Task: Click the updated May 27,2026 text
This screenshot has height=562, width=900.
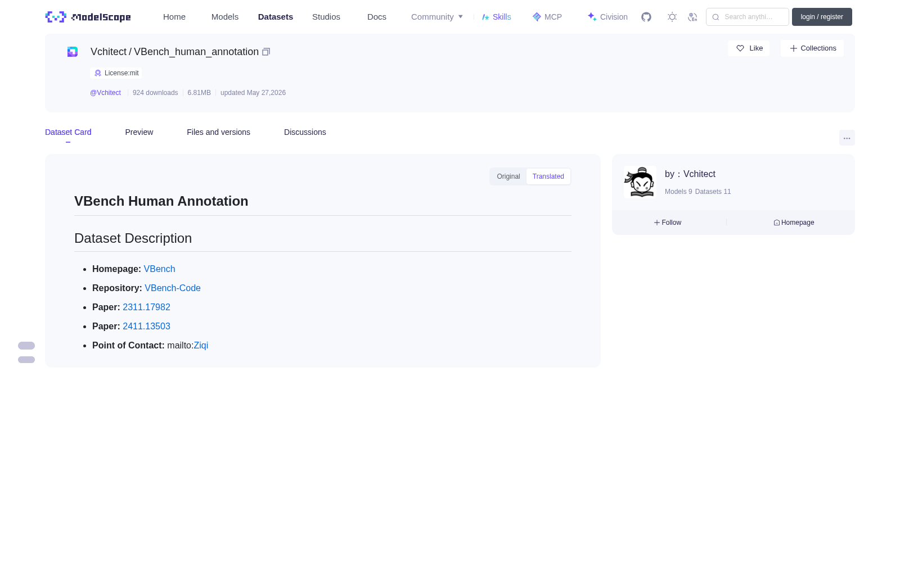Action: pyautogui.click(x=253, y=93)
